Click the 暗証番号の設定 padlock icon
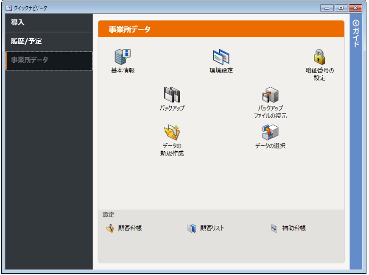 point(319,57)
